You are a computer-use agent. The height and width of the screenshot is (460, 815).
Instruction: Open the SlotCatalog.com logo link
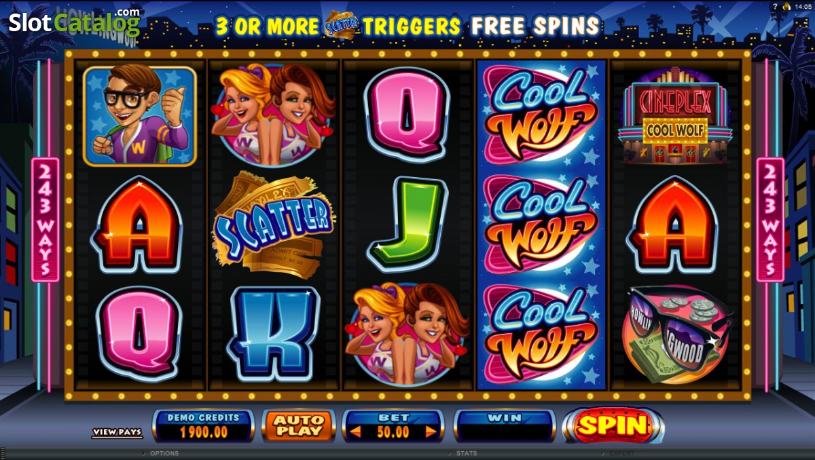click(x=74, y=21)
